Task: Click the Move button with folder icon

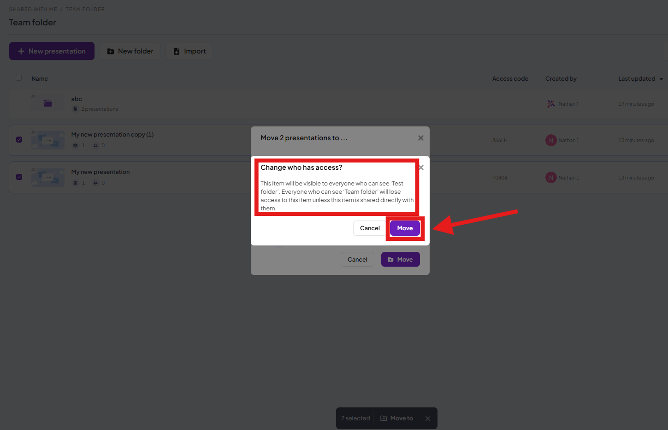Action: point(400,259)
